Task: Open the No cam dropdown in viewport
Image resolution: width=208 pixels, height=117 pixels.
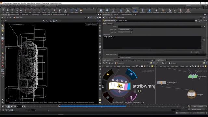Action: 95,24
